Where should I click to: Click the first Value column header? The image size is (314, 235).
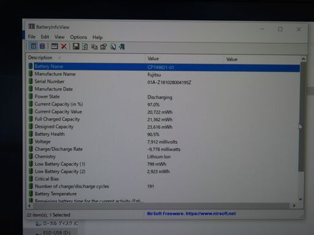(185, 59)
